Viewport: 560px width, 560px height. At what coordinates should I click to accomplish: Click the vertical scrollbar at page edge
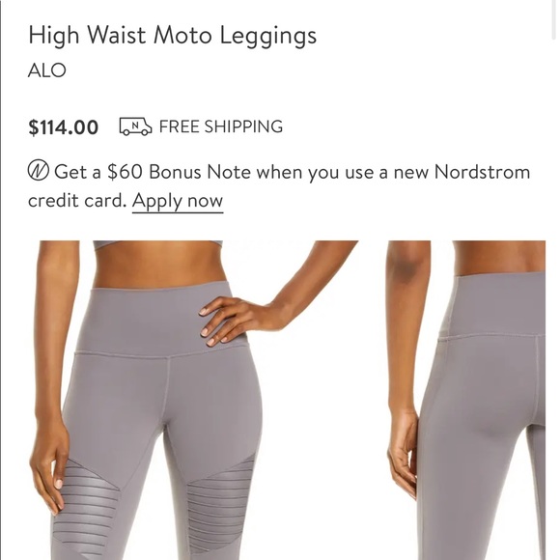[x=553, y=21]
